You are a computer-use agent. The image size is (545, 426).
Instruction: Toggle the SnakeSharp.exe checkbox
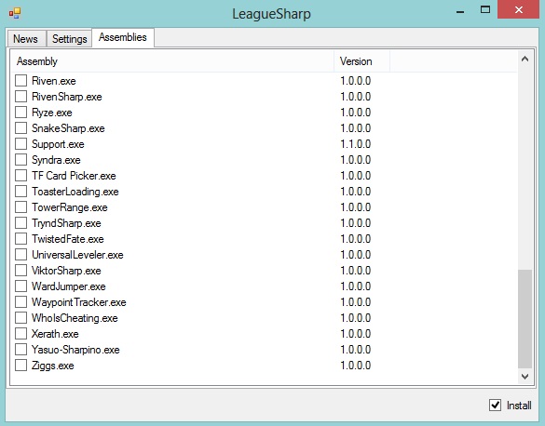20,128
